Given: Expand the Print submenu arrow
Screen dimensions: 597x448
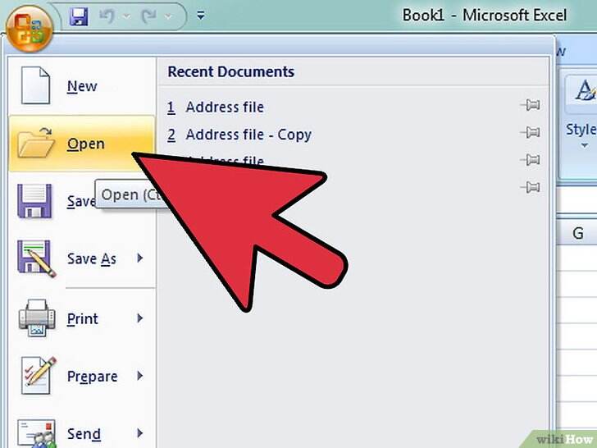Looking at the screenshot, I should coord(140,318).
